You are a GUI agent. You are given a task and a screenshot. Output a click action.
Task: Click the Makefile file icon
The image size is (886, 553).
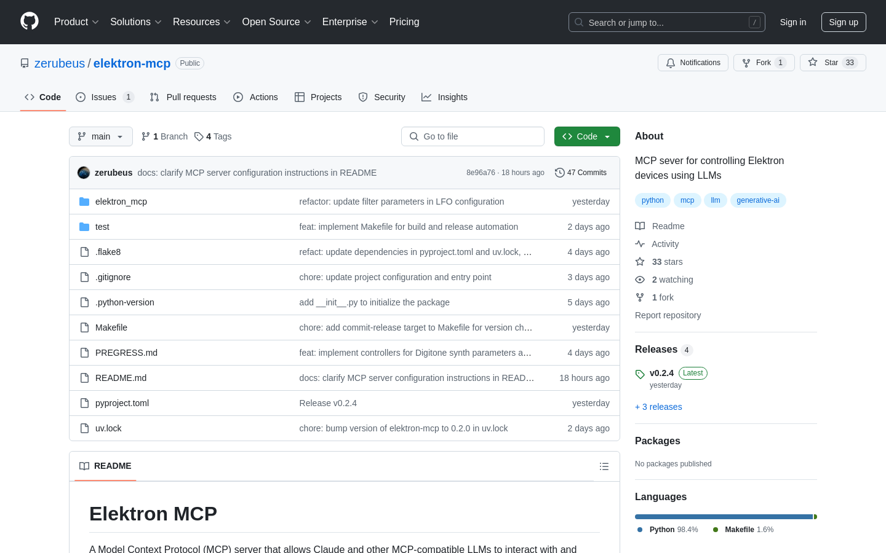pos(84,327)
